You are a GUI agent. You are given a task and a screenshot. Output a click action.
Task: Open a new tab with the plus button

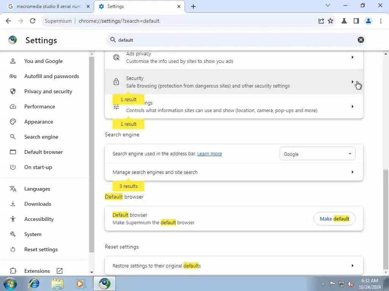(193, 6)
